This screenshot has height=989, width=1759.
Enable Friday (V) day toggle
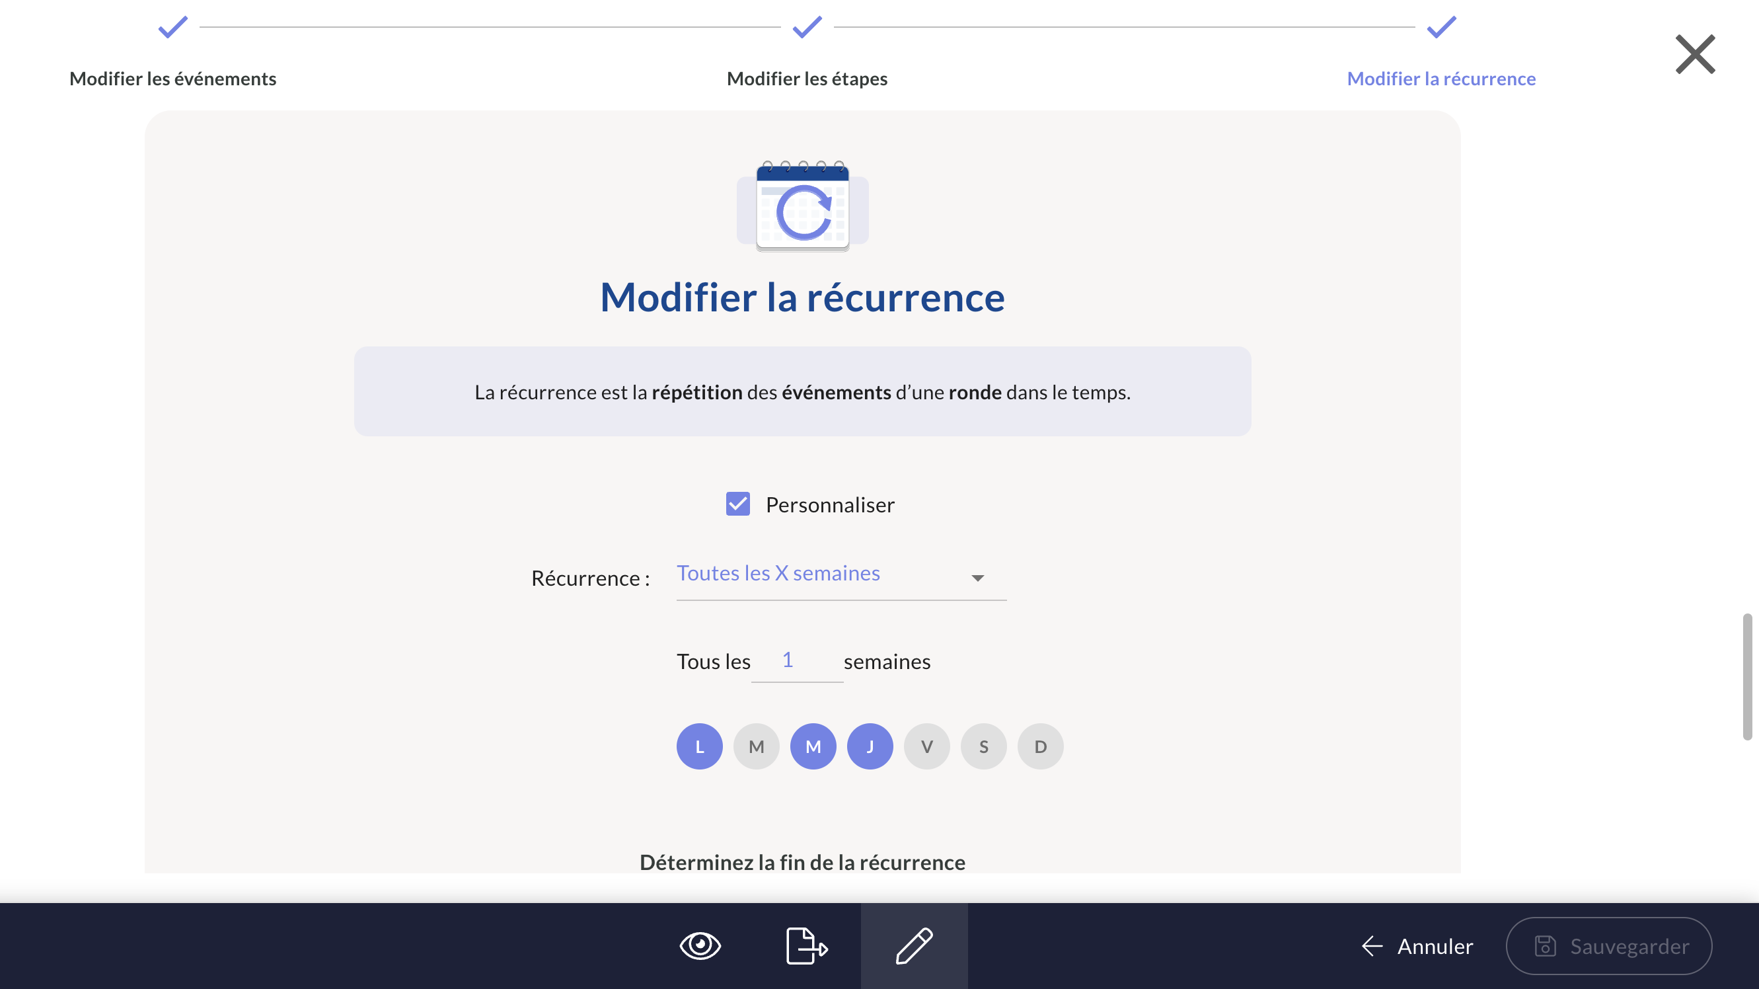click(x=926, y=746)
